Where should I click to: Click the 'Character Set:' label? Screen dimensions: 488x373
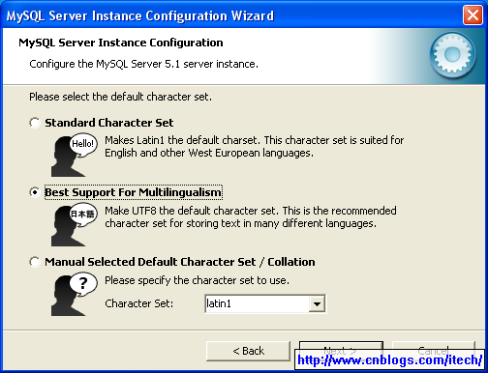click(x=139, y=303)
